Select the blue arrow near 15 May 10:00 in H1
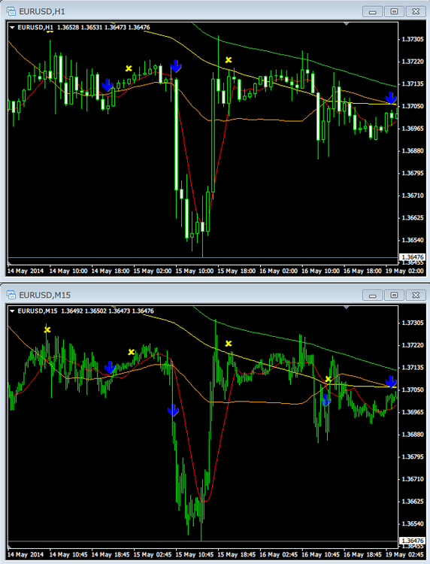This screenshot has height=564, width=430. point(175,66)
